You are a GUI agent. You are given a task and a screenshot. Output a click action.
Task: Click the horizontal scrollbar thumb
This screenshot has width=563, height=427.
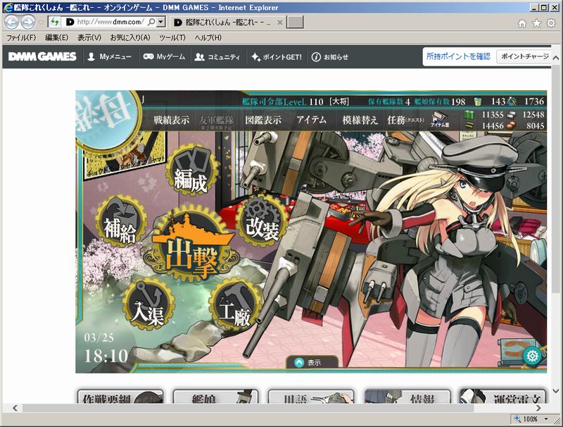248,408
